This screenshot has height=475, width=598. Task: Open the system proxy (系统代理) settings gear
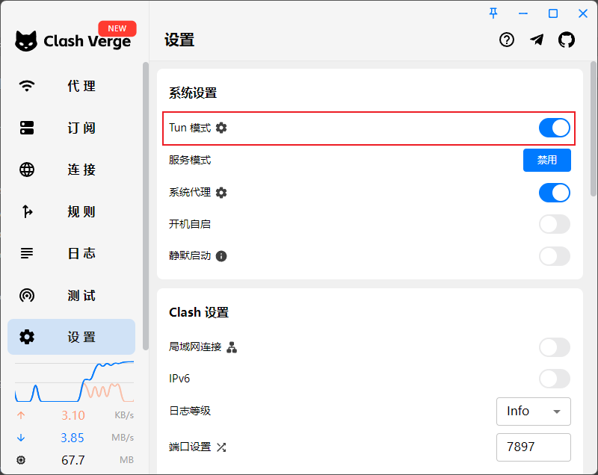[x=221, y=193]
